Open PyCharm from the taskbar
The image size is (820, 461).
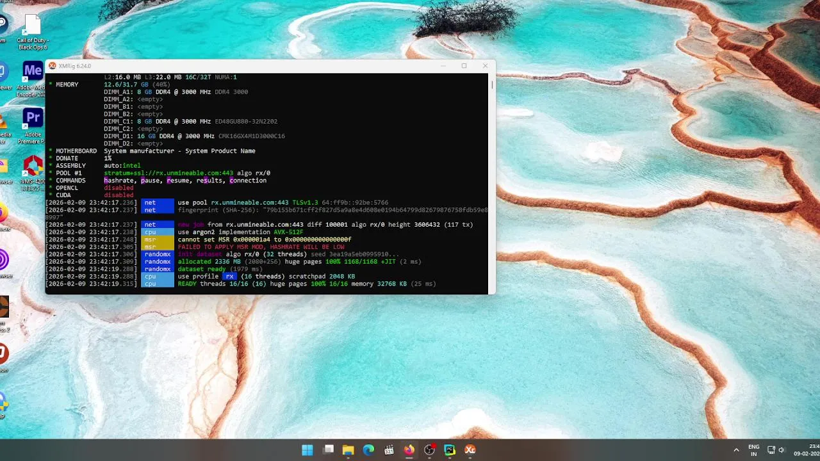pos(450,449)
